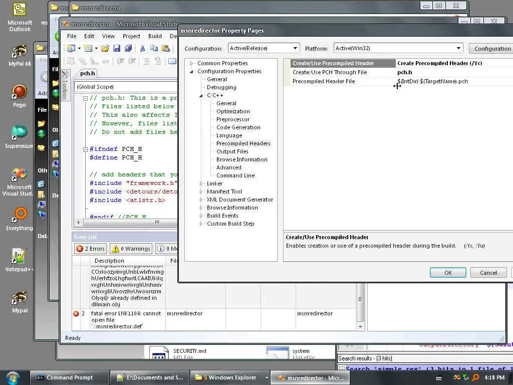Open the File menu

tap(72, 36)
